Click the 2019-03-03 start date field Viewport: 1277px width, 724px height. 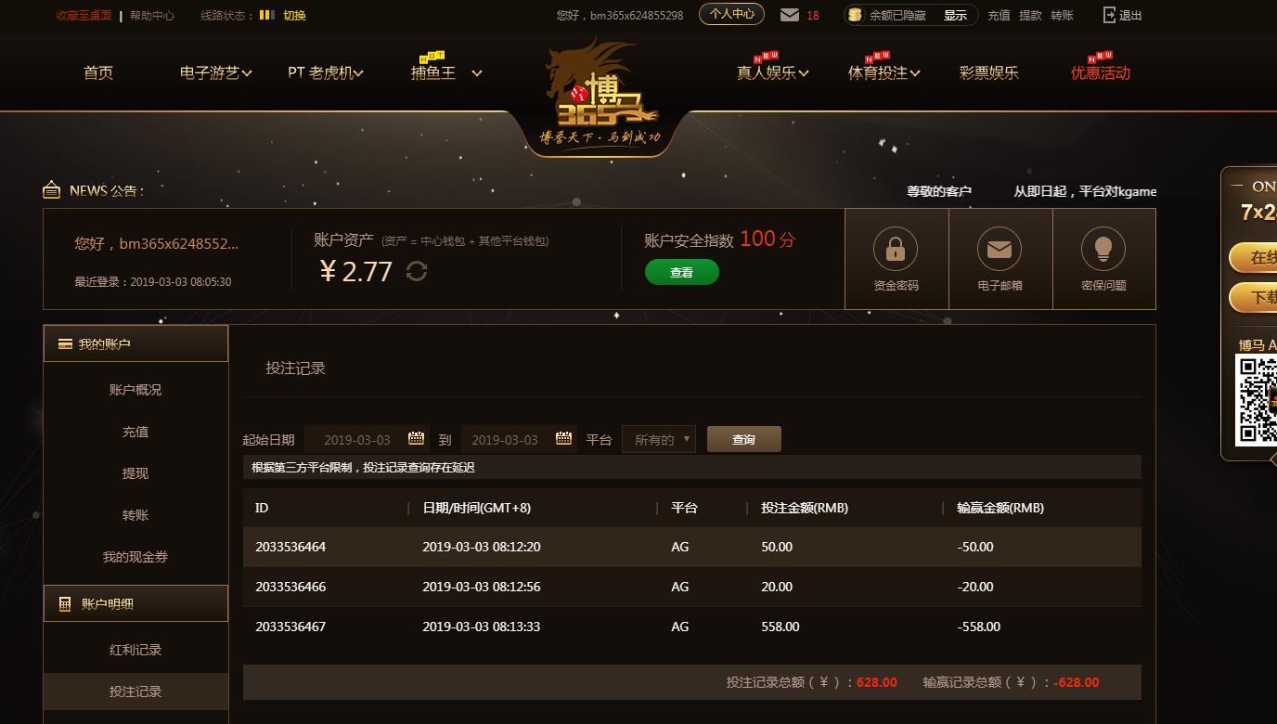pyautogui.click(x=367, y=439)
